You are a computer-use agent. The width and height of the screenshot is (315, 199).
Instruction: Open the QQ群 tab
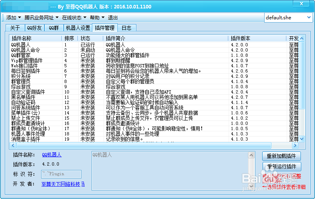[54, 28]
